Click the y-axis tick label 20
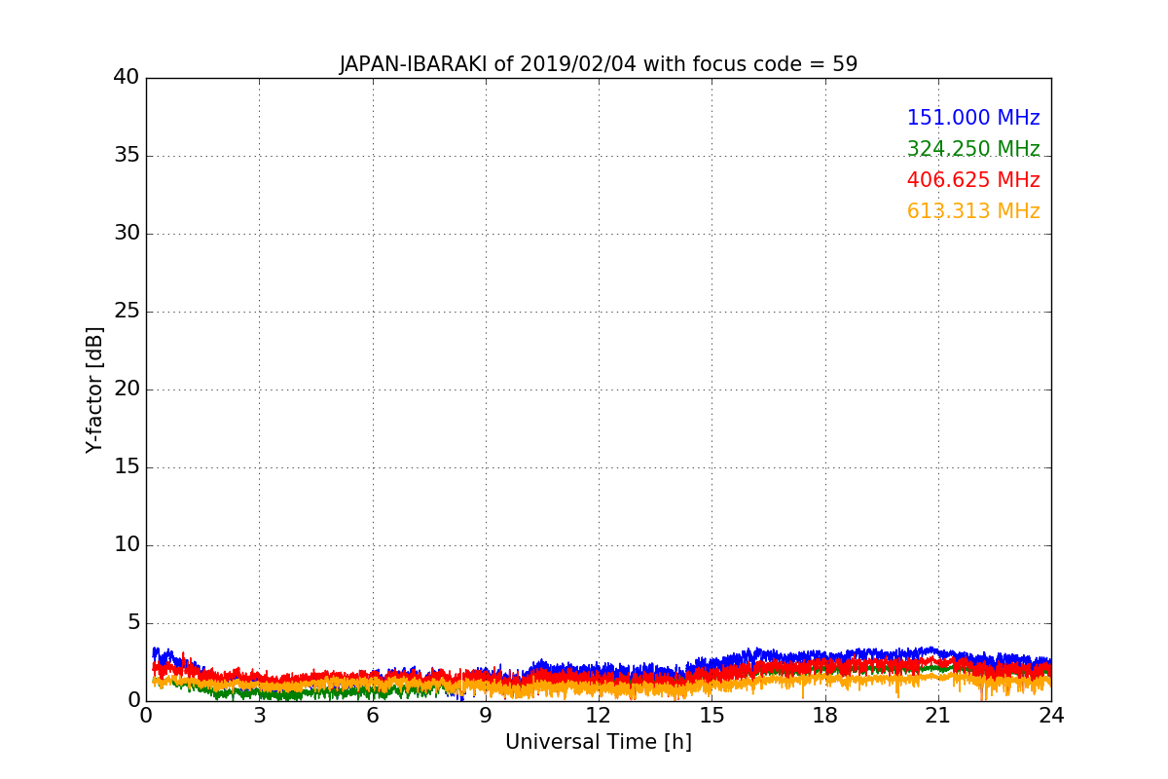The width and height of the screenshot is (1168, 779). pyautogui.click(x=127, y=389)
